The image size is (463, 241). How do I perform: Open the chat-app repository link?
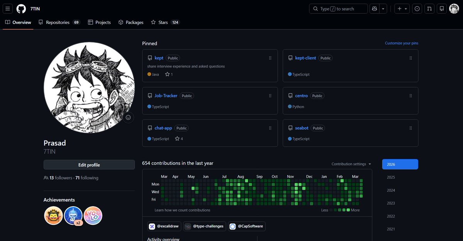tap(163, 128)
